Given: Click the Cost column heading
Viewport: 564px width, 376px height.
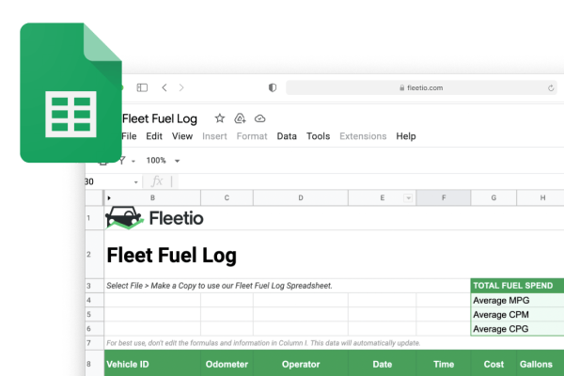Looking at the screenshot, I should [x=493, y=364].
